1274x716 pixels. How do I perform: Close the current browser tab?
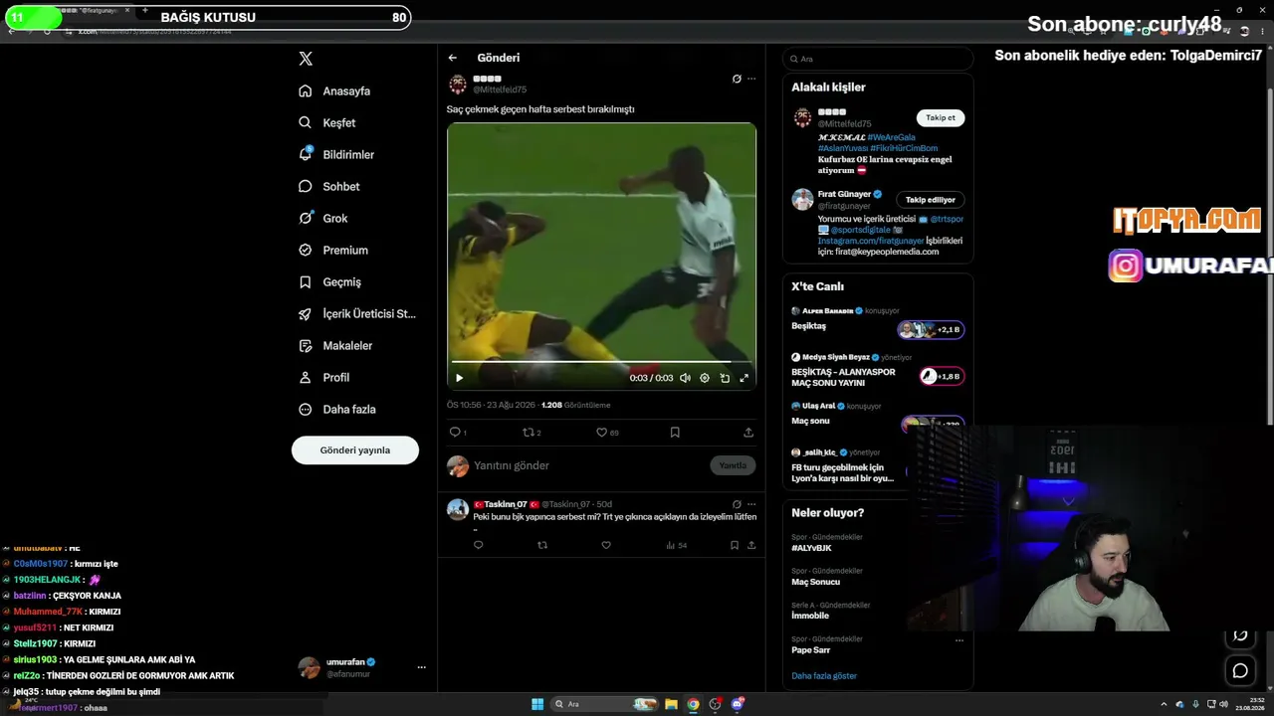[127, 10]
